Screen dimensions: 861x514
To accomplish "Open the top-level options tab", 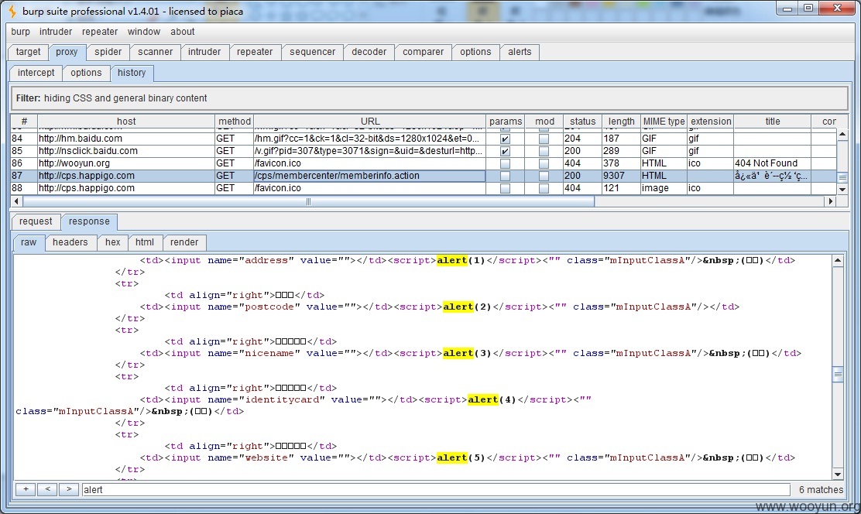I will tap(475, 52).
